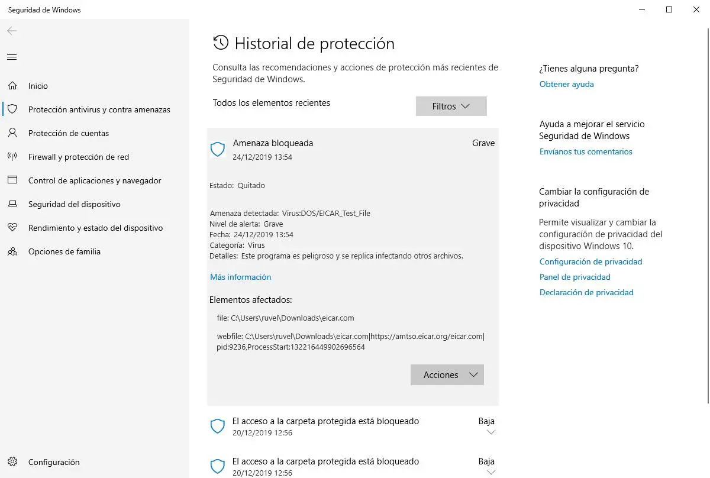Open the Filtros dropdown

[451, 106]
